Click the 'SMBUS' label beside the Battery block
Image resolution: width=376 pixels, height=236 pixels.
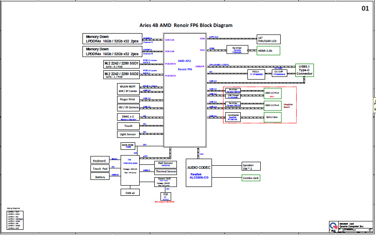tap(115, 175)
